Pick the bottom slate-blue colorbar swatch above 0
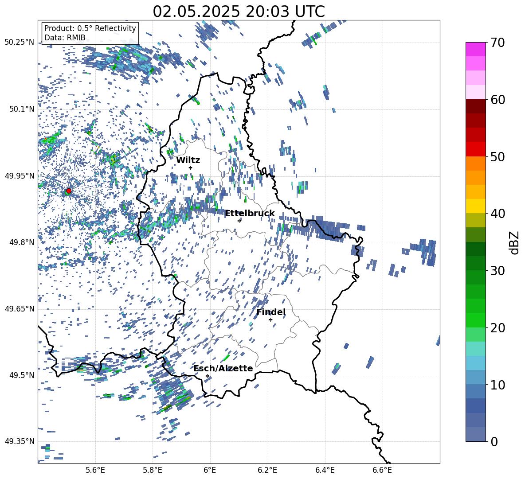 click(x=475, y=434)
